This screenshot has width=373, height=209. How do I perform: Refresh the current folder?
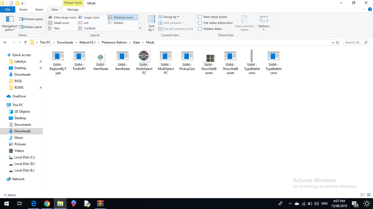338,43
